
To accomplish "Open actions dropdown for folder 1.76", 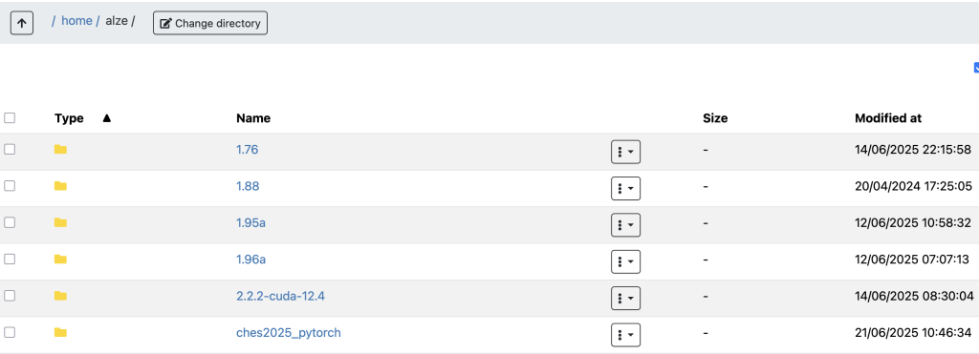I will click(625, 152).
